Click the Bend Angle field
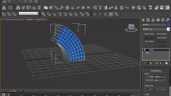The width and height of the screenshot is (171, 96). point(158,77)
